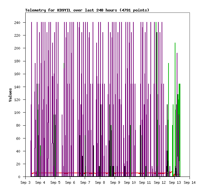
Task: Click the 'Sep 12' date label
Action: pyautogui.click(x=160, y=183)
